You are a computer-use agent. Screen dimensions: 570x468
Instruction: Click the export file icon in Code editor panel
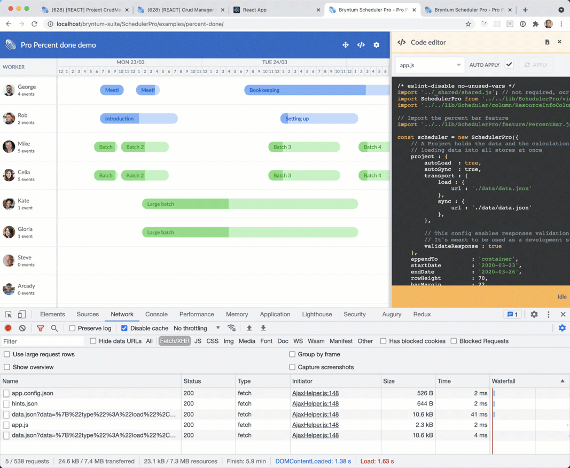click(x=547, y=42)
